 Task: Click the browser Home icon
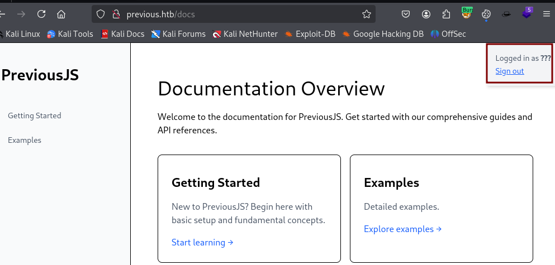click(x=61, y=14)
